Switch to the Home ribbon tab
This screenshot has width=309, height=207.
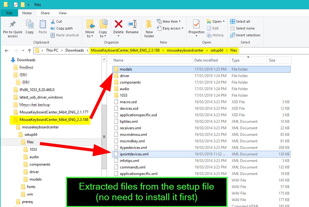point(27,13)
